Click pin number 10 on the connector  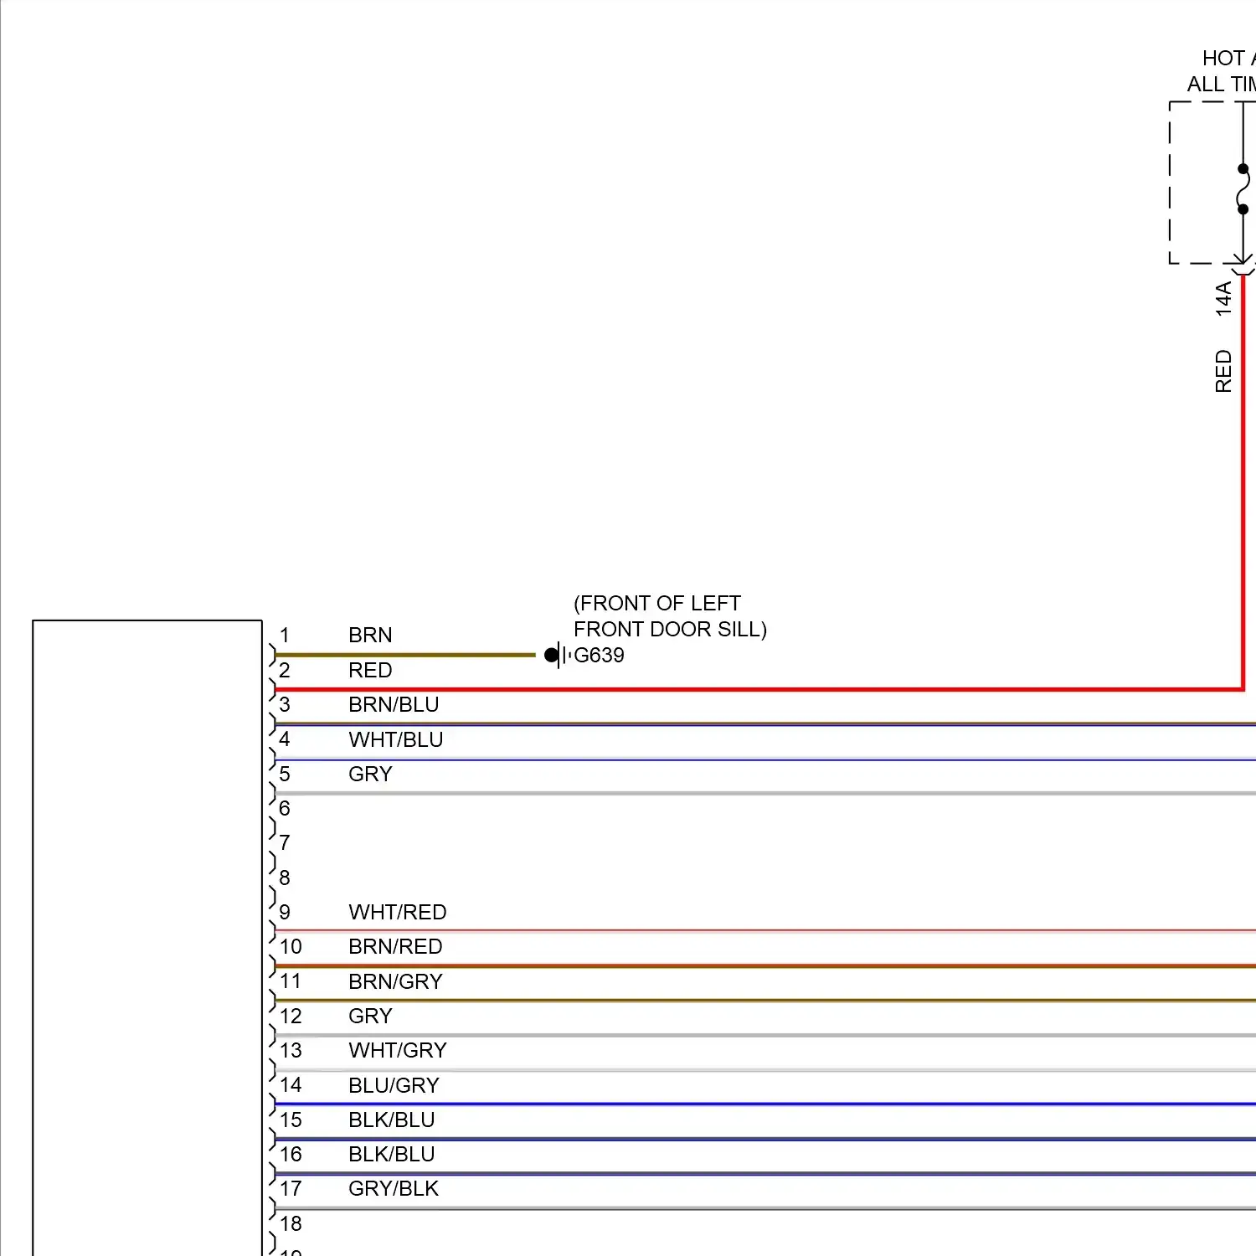click(291, 946)
